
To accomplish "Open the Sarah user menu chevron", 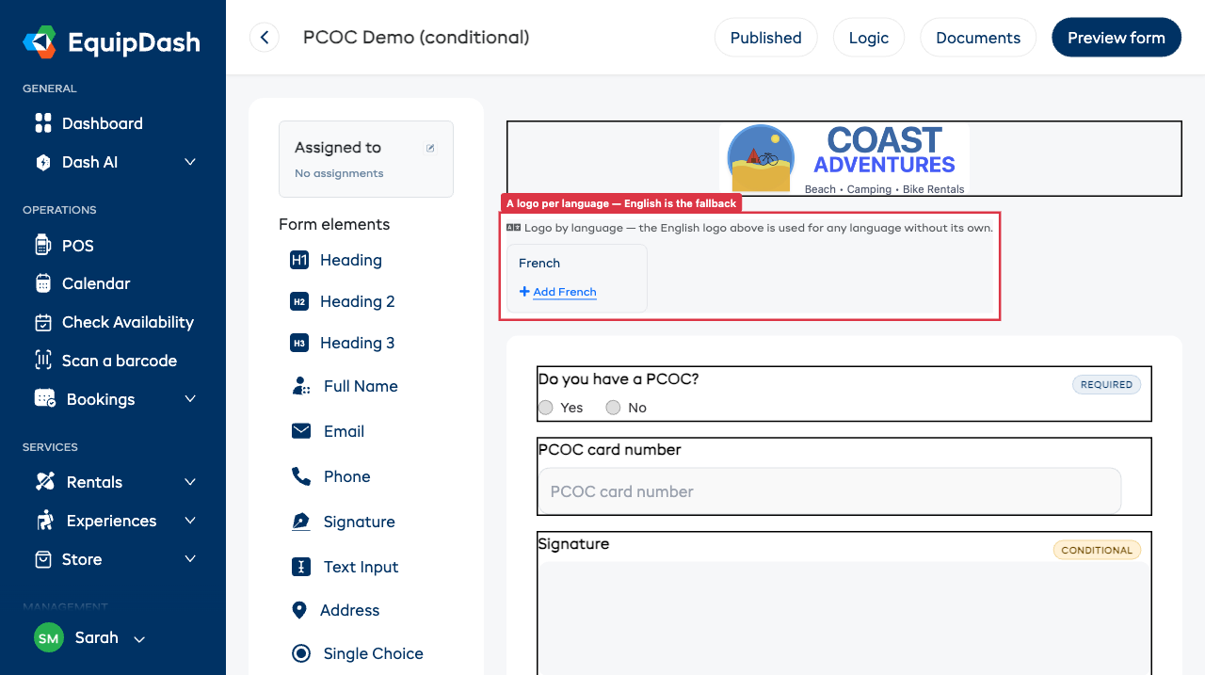I will tap(139, 639).
